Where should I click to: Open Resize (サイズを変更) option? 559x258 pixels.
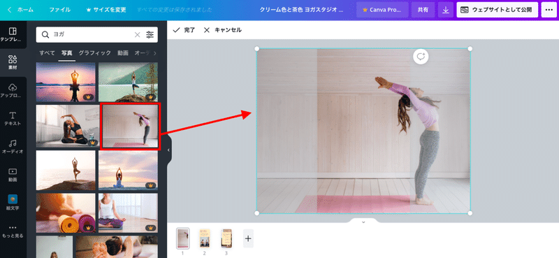click(x=106, y=10)
